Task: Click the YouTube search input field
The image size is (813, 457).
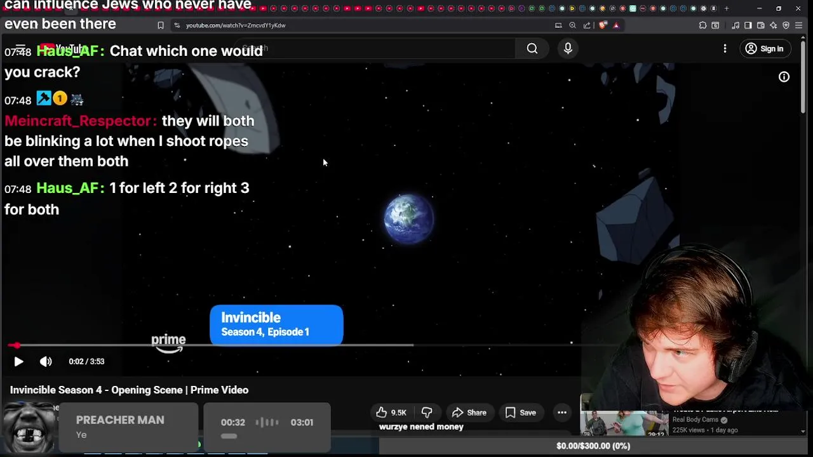Action: pos(375,48)
